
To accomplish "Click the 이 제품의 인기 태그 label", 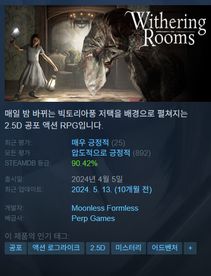I will 37,236.
